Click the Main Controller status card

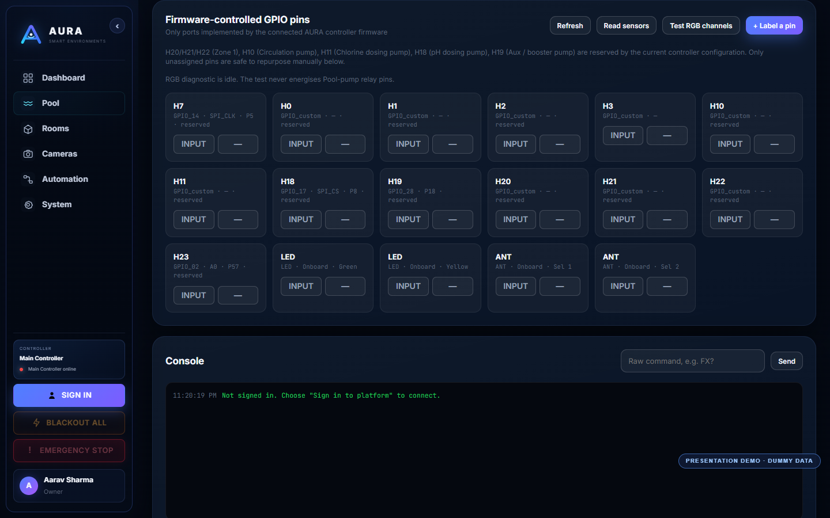(69, 359)
